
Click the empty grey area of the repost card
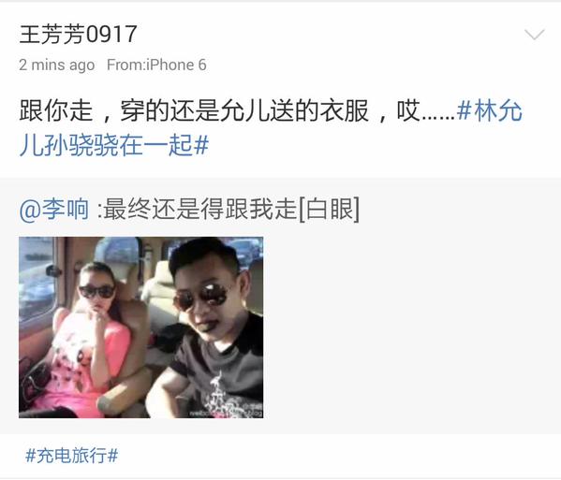click(x=411, y=327)
